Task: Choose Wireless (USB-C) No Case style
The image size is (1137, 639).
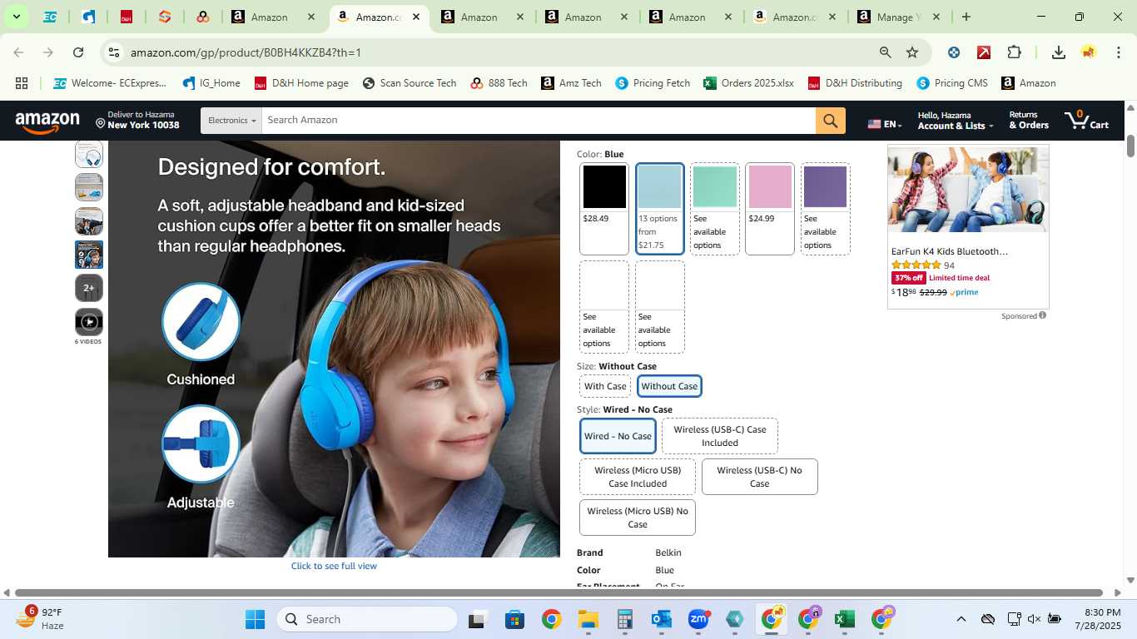Action: pyautogui.click(x=759, y=477)
